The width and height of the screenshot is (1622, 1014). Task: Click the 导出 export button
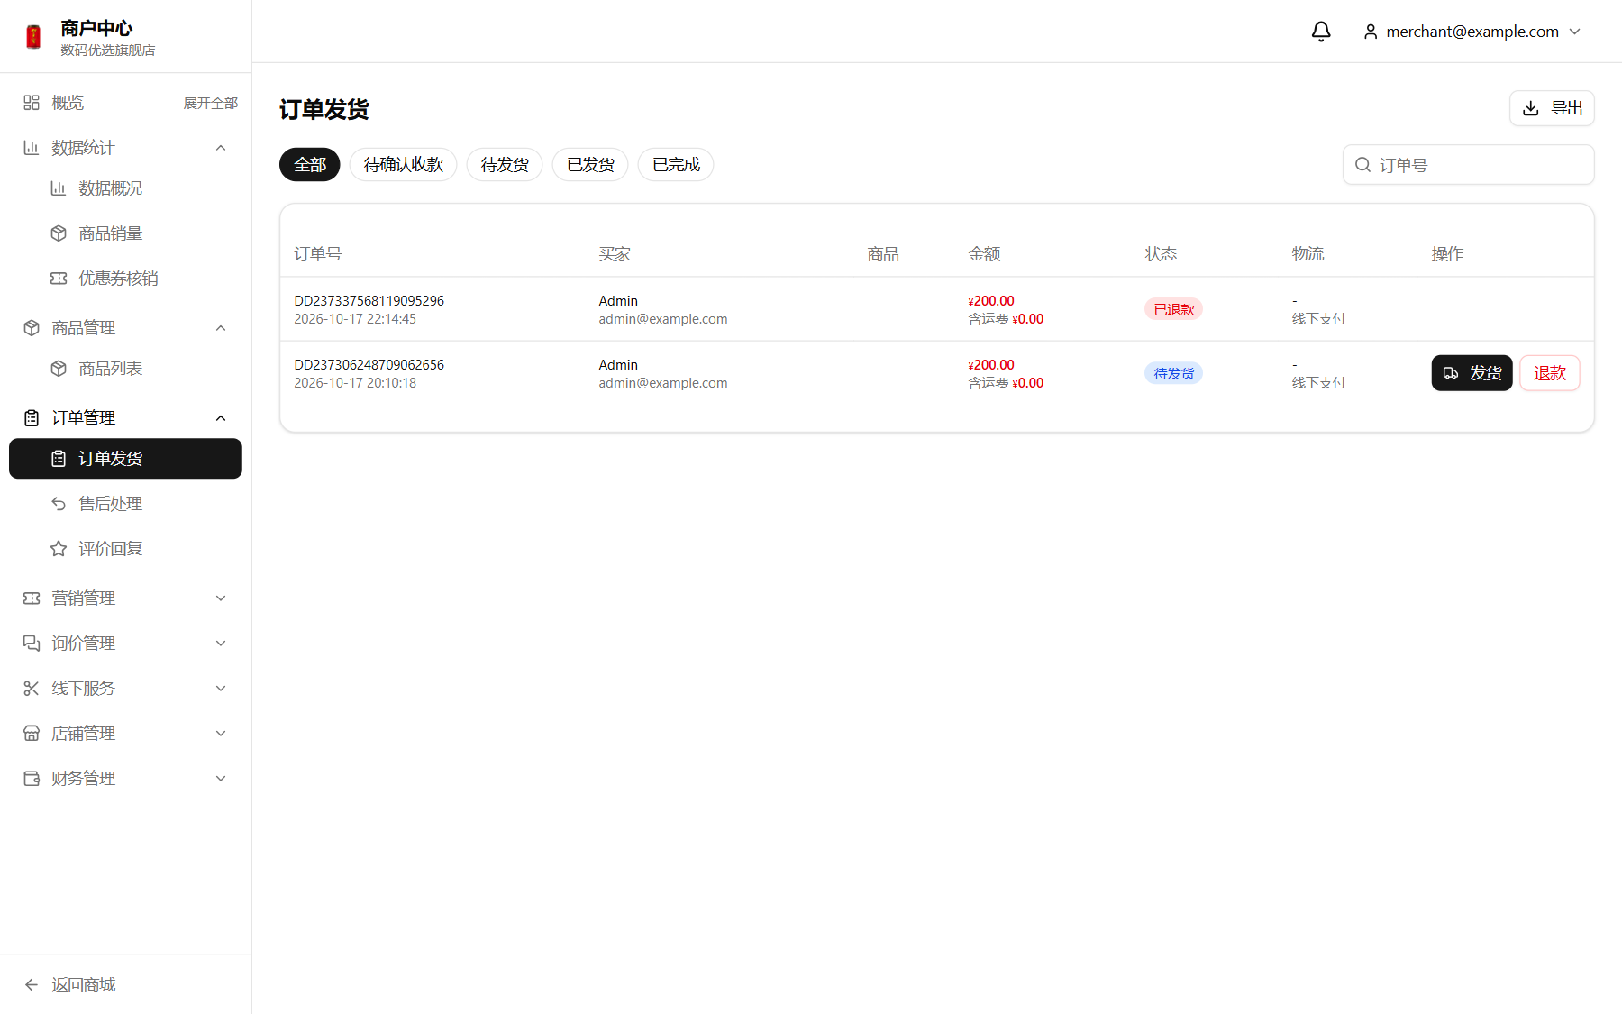(1552, 108)
